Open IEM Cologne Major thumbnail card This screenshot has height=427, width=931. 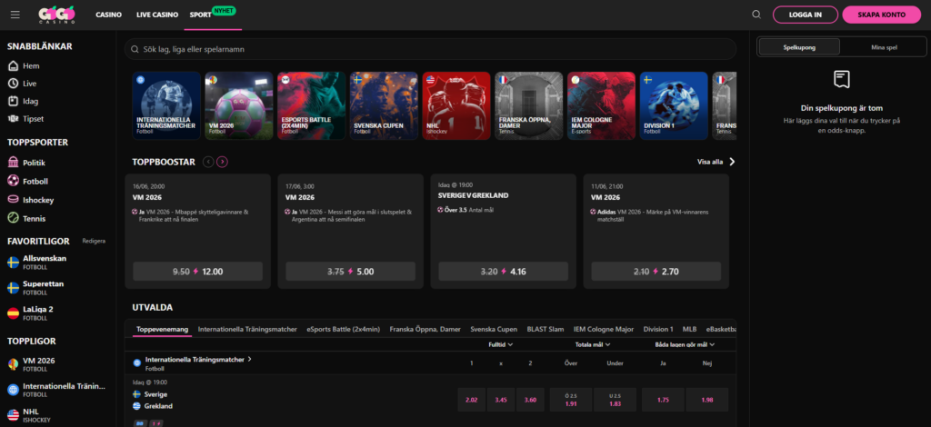click(601, 105)
